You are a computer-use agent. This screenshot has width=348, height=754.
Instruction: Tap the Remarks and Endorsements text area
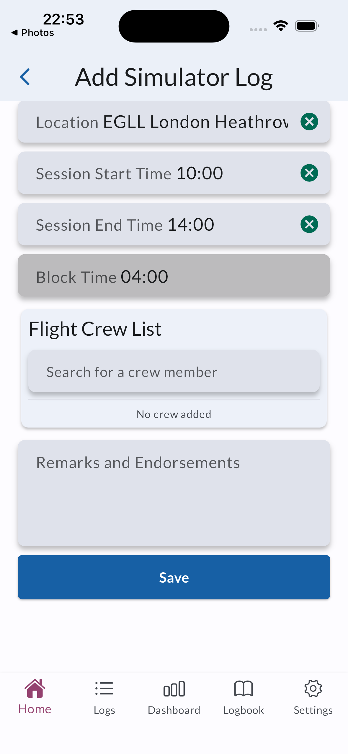(174, 493)
